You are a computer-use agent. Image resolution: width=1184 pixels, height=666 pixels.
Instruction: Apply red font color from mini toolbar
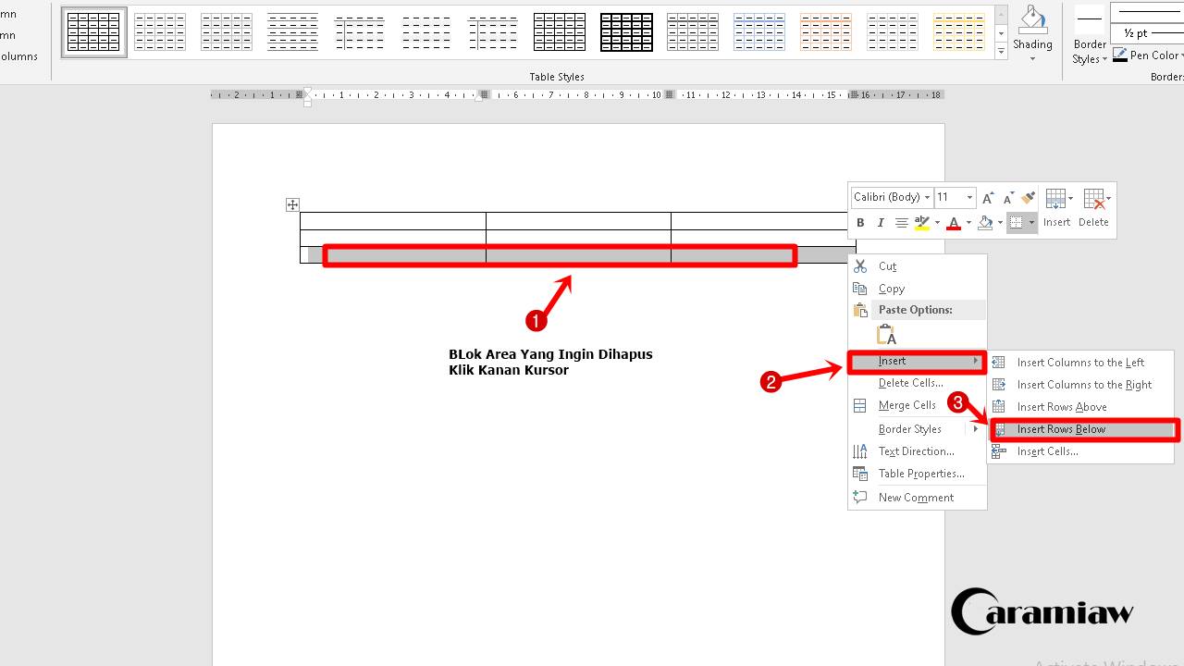[x=954, y=223]
